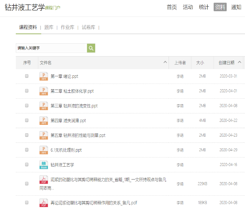Screen dimensions: 245x210
Task: Go to 课程门户 link by title
Action: coord(53,8)
